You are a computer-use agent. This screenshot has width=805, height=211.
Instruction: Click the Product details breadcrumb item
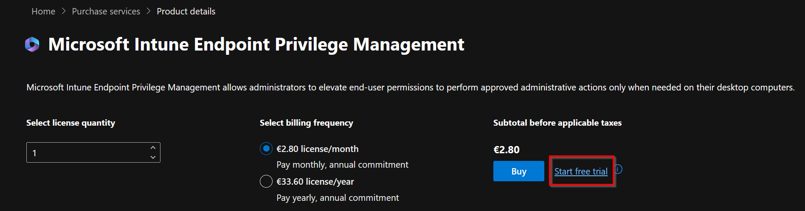pos(186,11)
